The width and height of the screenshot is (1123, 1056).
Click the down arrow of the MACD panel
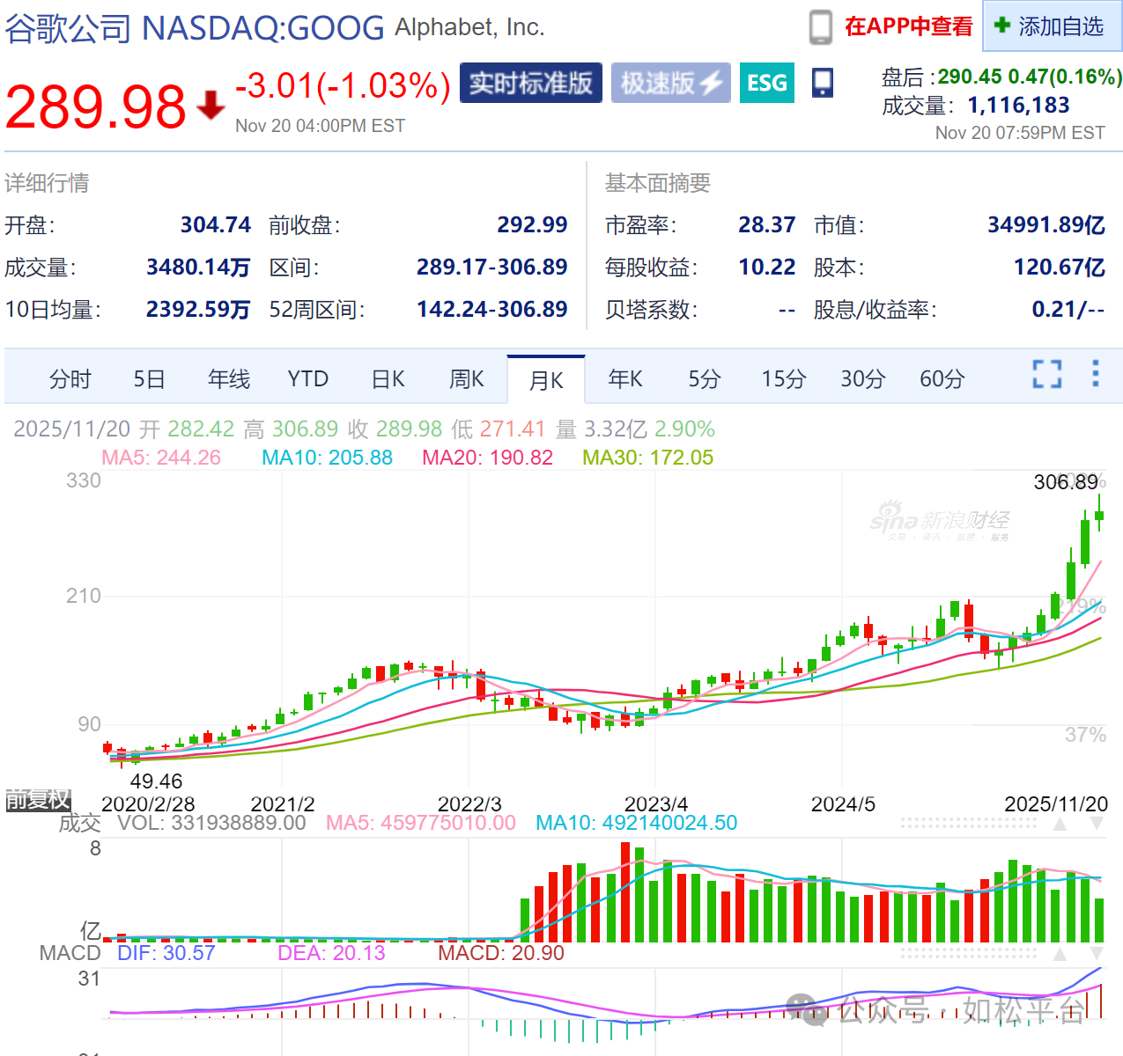coord(1097,954)
